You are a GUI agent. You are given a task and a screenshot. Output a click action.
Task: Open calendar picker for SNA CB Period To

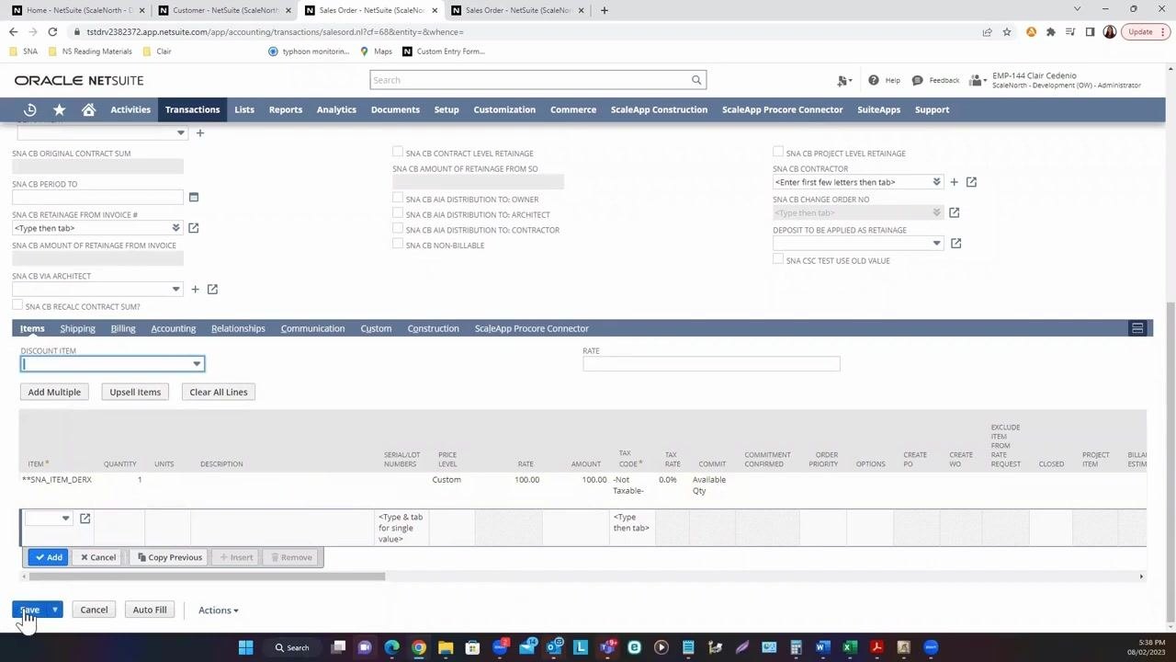point(193,197)
